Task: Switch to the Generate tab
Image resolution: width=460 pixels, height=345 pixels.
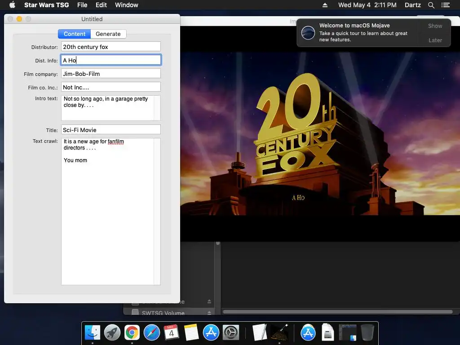Action: coord(108,34)
